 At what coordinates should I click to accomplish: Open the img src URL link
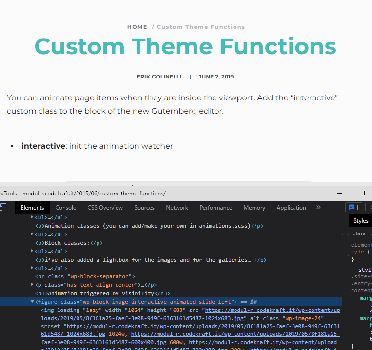191,314
